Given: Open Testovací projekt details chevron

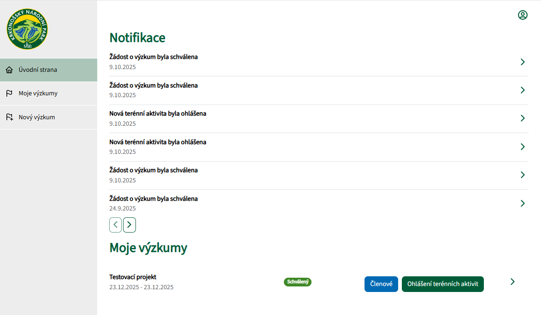Looking at the screenshot, I should [512, 282].
